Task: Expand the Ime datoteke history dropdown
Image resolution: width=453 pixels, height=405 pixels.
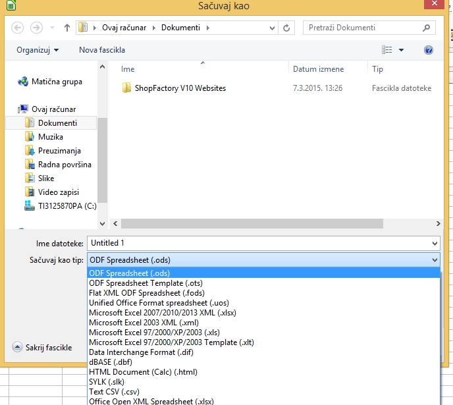Action: tap(433, 243)
